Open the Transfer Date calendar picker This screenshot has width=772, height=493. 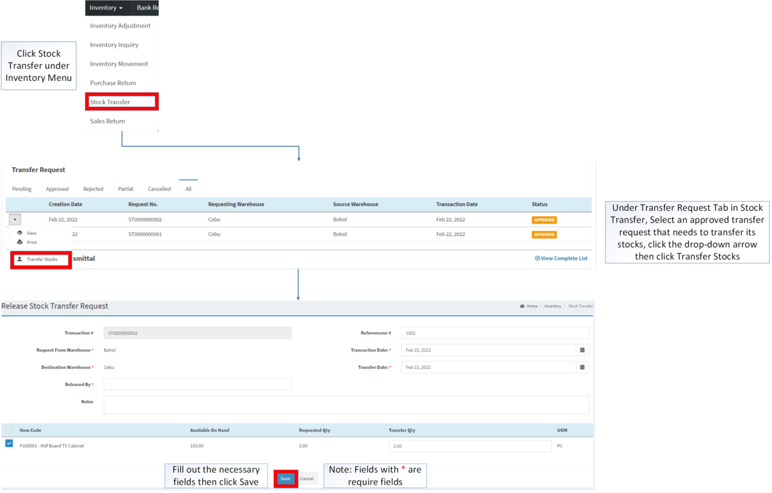[583, 366]
